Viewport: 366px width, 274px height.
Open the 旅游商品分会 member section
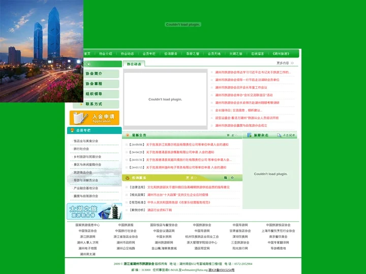83,173
